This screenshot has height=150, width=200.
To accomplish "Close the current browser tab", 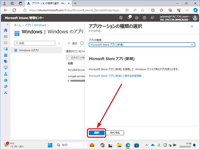I will click(x=69, y=3).
